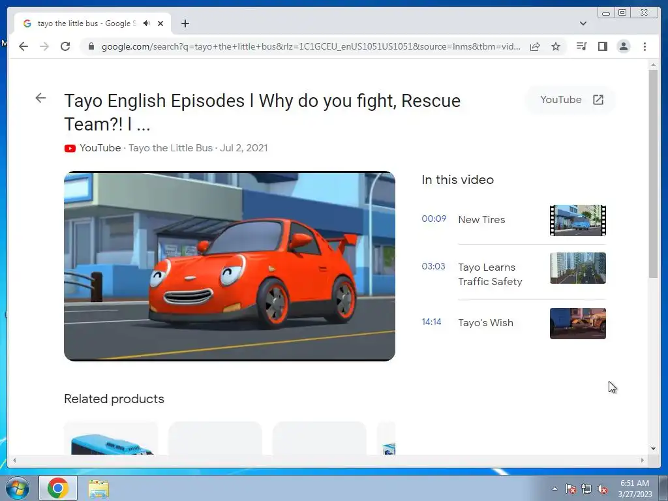The height and width of the screenshot is (501, 668).
Task: Click horizontal scrollbar left arrow
Action: 14,460
